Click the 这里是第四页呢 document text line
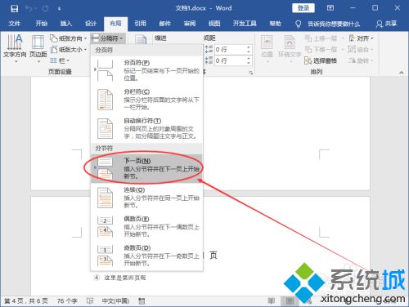The width and height of the screenshot is (409, 307). (125, 278)
